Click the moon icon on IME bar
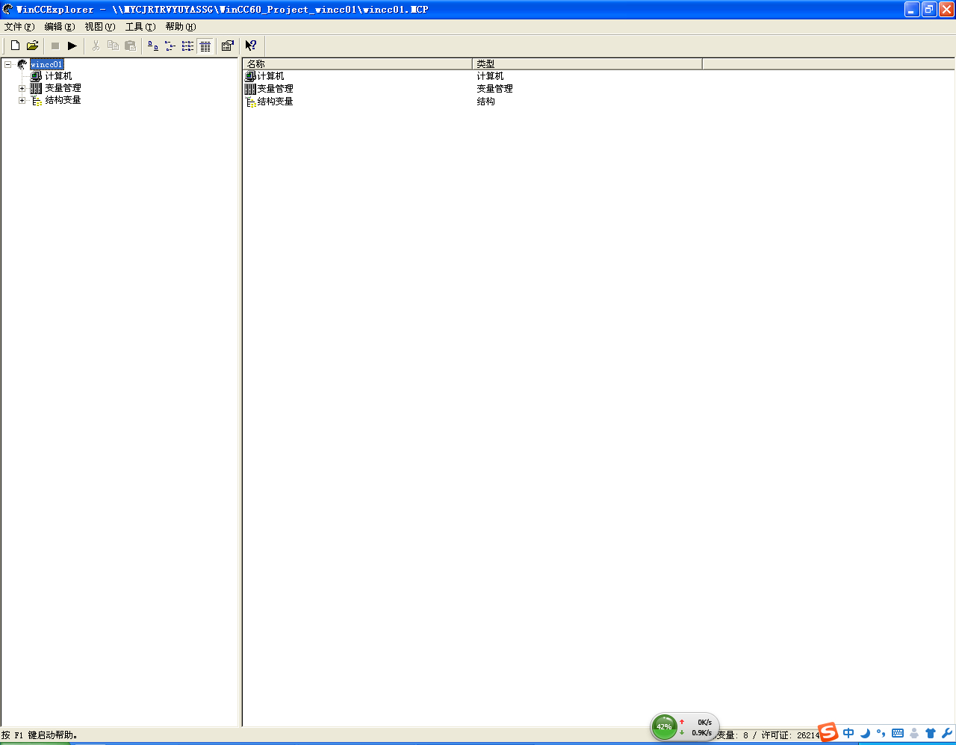Image resolution: width=956 pixels, height=745 pixels. [x=865, y=733]
